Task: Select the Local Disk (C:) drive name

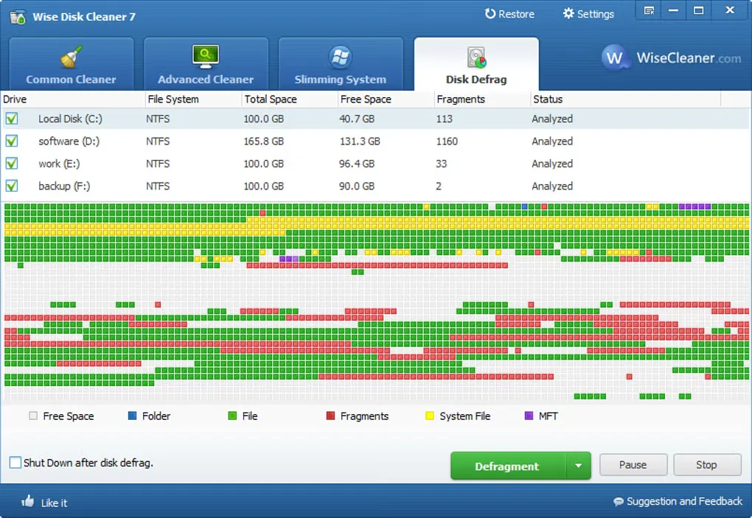Action: 71,119
